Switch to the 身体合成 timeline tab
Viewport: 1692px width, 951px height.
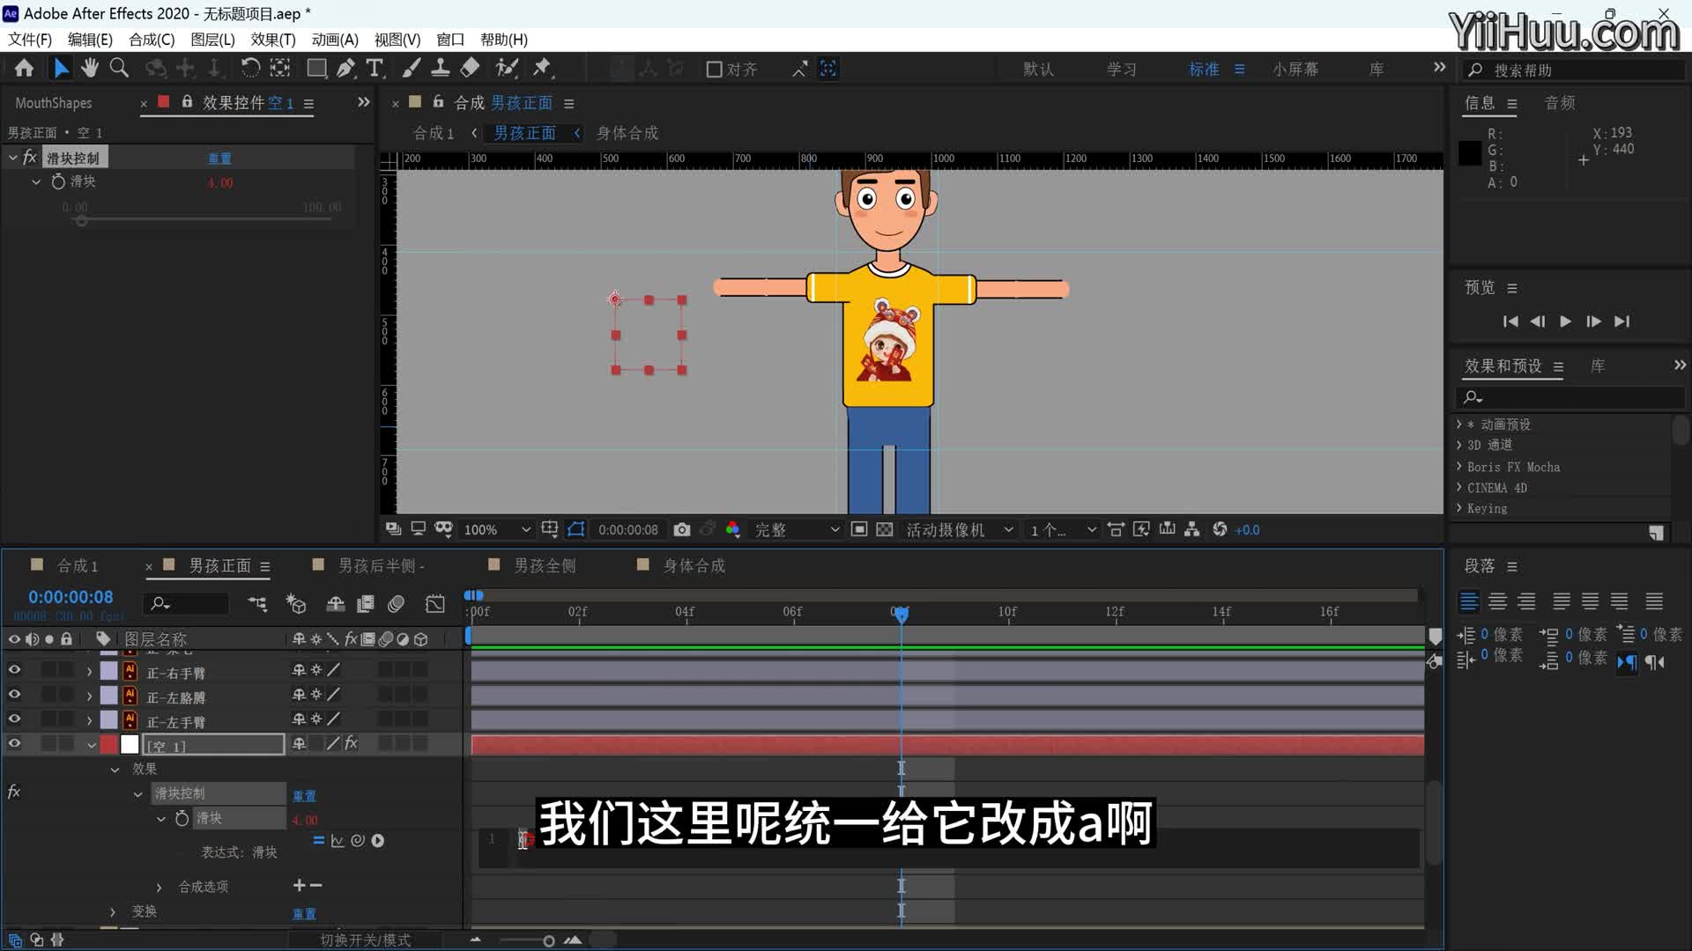[x=694, y=566]
